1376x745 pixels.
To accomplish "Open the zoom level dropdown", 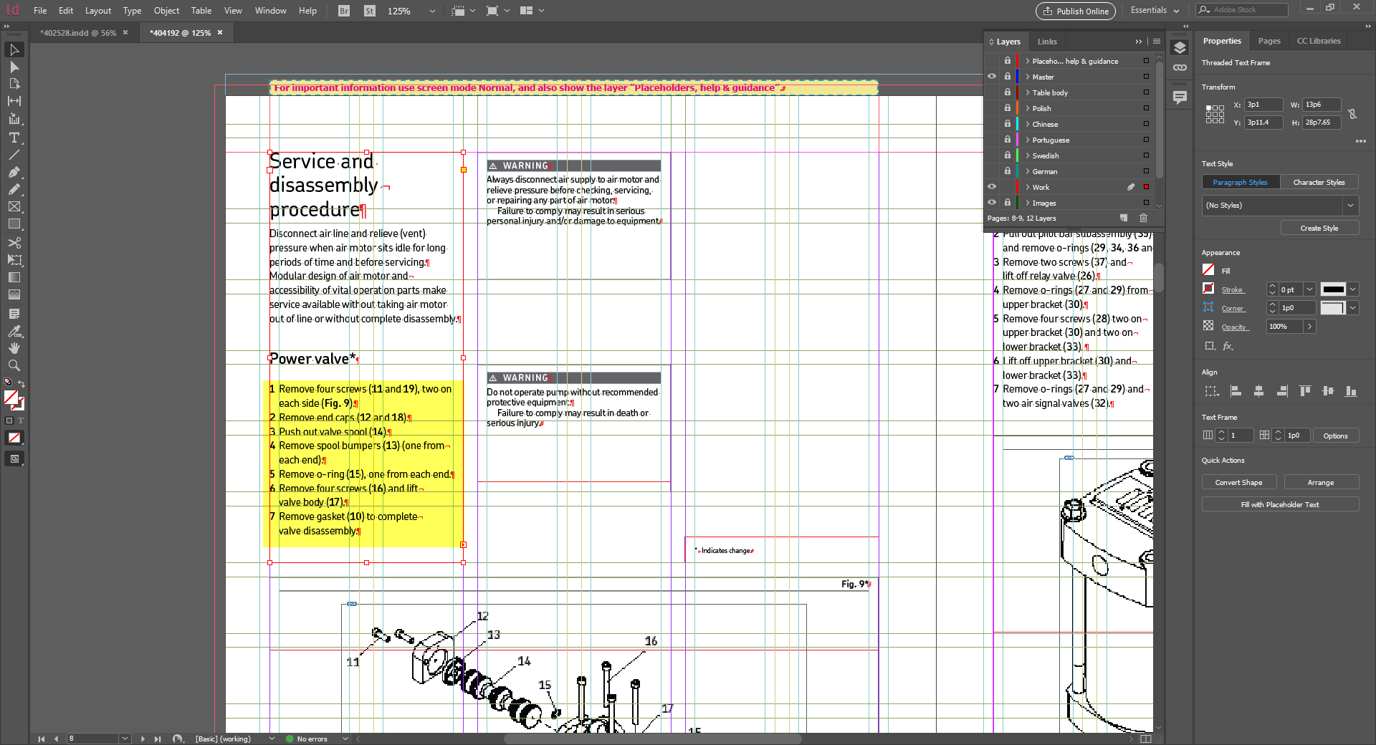I will tap(431, 11).
